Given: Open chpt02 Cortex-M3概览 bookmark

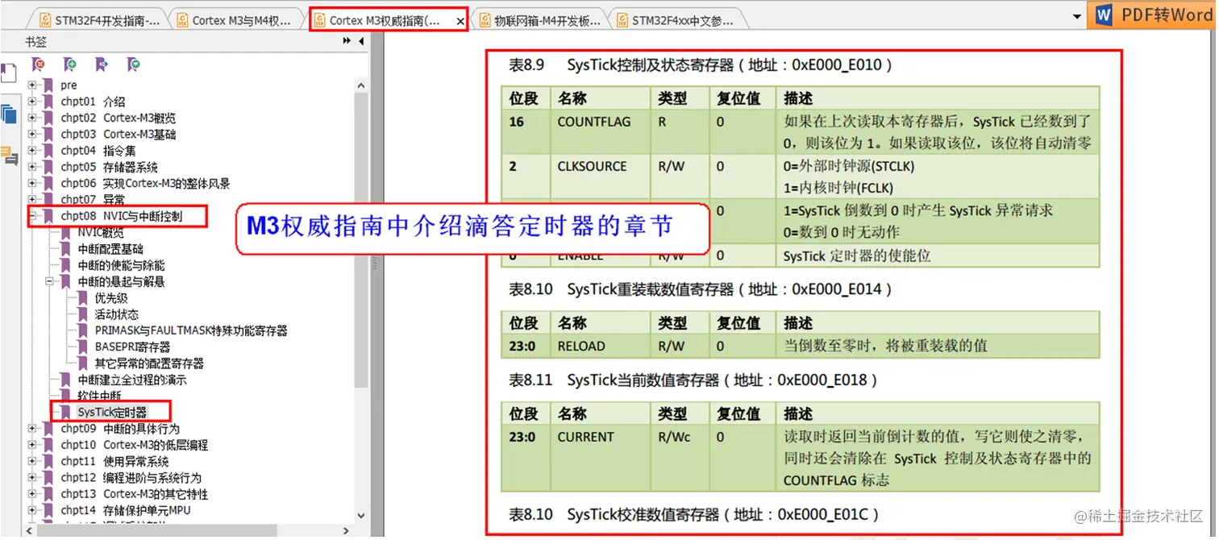Looking at the screenshot, I should point(118,118).
